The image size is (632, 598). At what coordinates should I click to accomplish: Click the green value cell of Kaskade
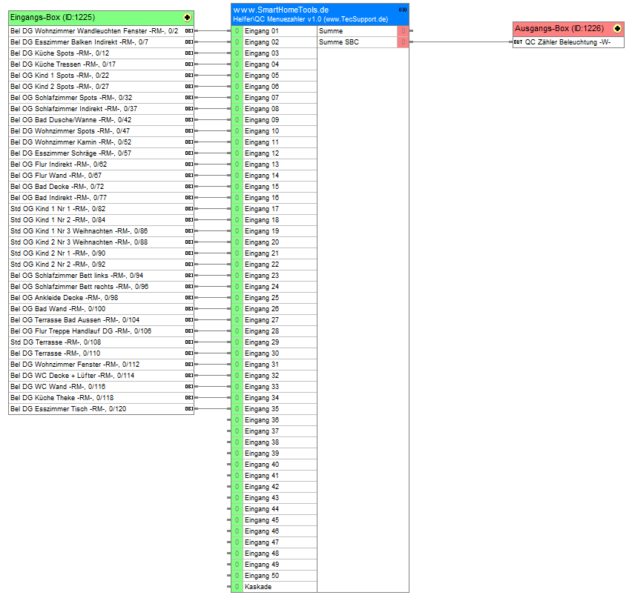click(x=237, y=587)
